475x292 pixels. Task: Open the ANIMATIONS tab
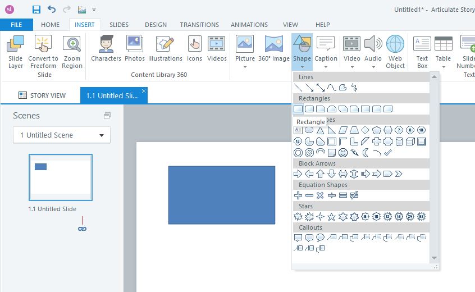coord(249,25)
